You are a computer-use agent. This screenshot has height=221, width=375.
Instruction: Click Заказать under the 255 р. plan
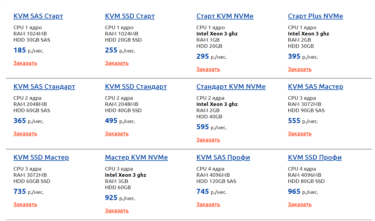click(117, 63)
